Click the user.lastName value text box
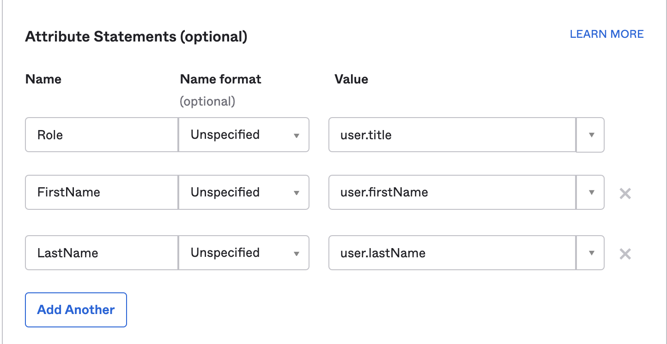 pyautogui.click(x=452, y=253)
